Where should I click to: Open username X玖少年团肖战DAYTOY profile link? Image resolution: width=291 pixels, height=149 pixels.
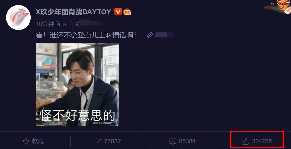[x=74, y=12]
